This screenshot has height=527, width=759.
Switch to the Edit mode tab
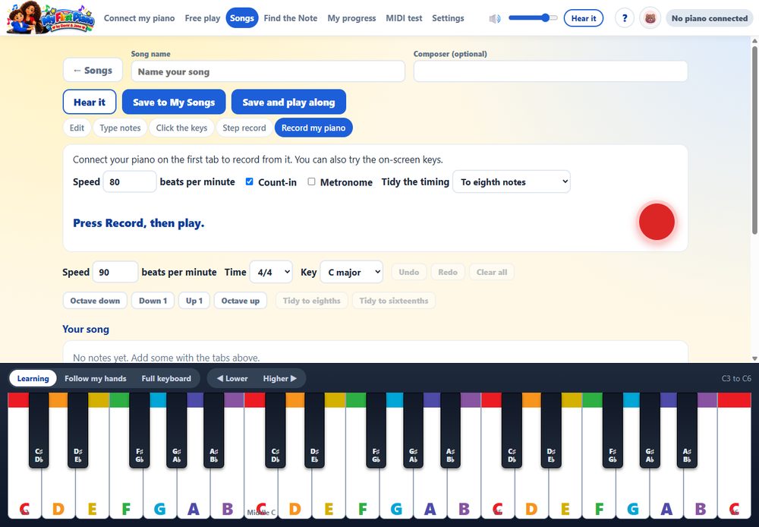click(x=77, y=128)
